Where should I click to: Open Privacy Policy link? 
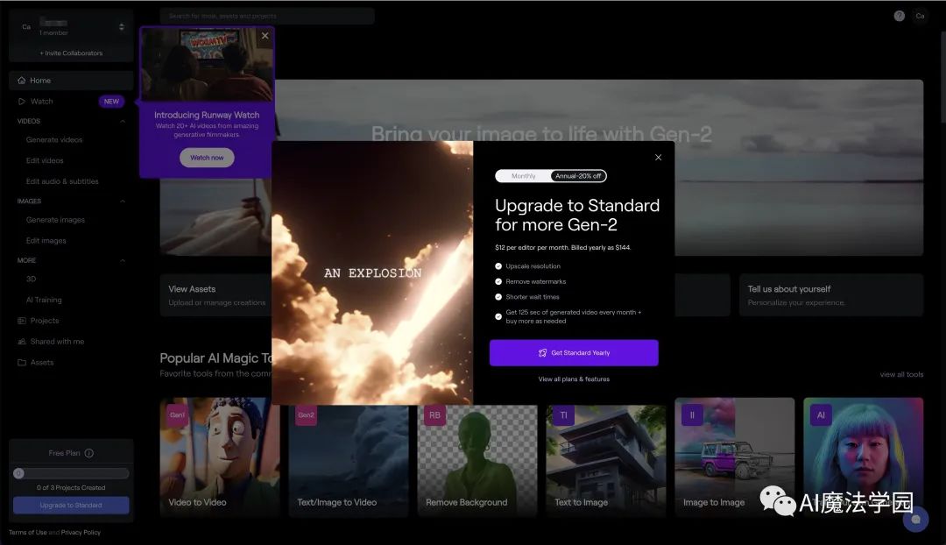81,533
